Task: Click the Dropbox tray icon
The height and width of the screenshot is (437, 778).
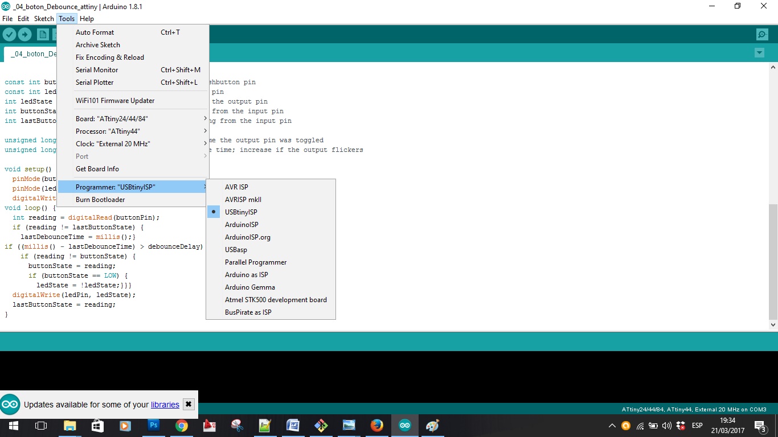Action: pyautogui.click(x=681, y=426)
